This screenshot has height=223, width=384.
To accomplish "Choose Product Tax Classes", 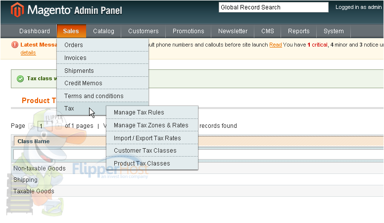I will tap(152, 164).
